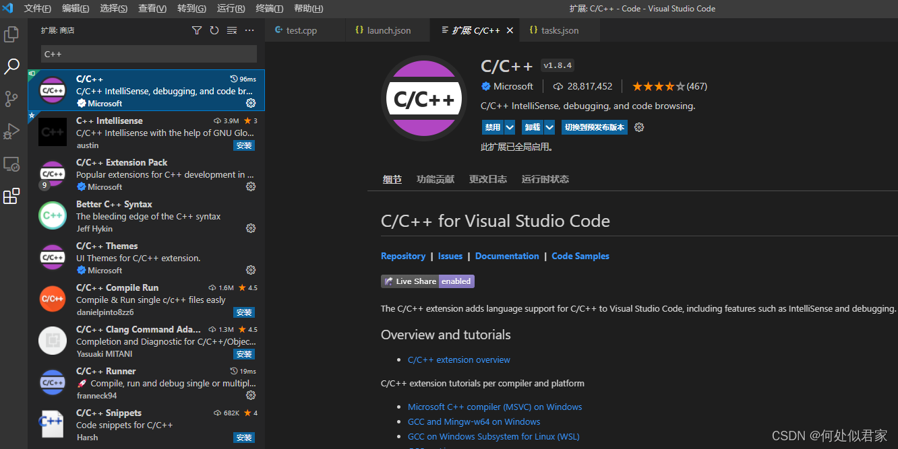Click the Microsoft verified publisher badge

[485, 86]
